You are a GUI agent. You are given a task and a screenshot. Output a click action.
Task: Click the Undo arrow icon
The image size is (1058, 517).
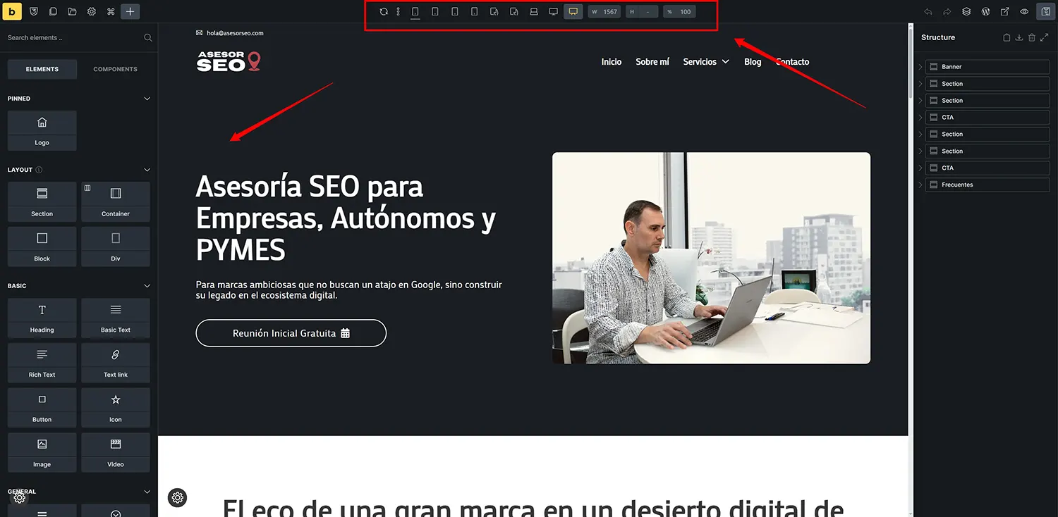[928, 11]
